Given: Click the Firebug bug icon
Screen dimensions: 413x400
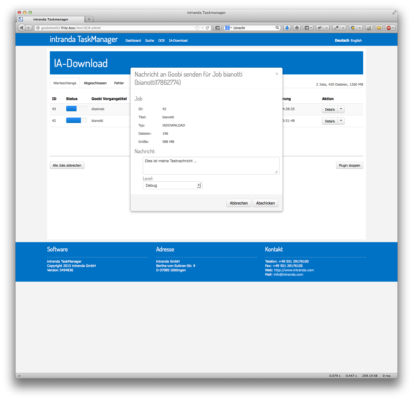Looking at the screenshot, I should pyautogui.click(x=320, y=28).
